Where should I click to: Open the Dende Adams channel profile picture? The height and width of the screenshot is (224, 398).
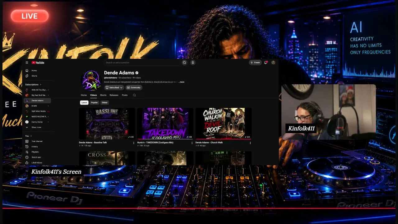coord(91,80)
